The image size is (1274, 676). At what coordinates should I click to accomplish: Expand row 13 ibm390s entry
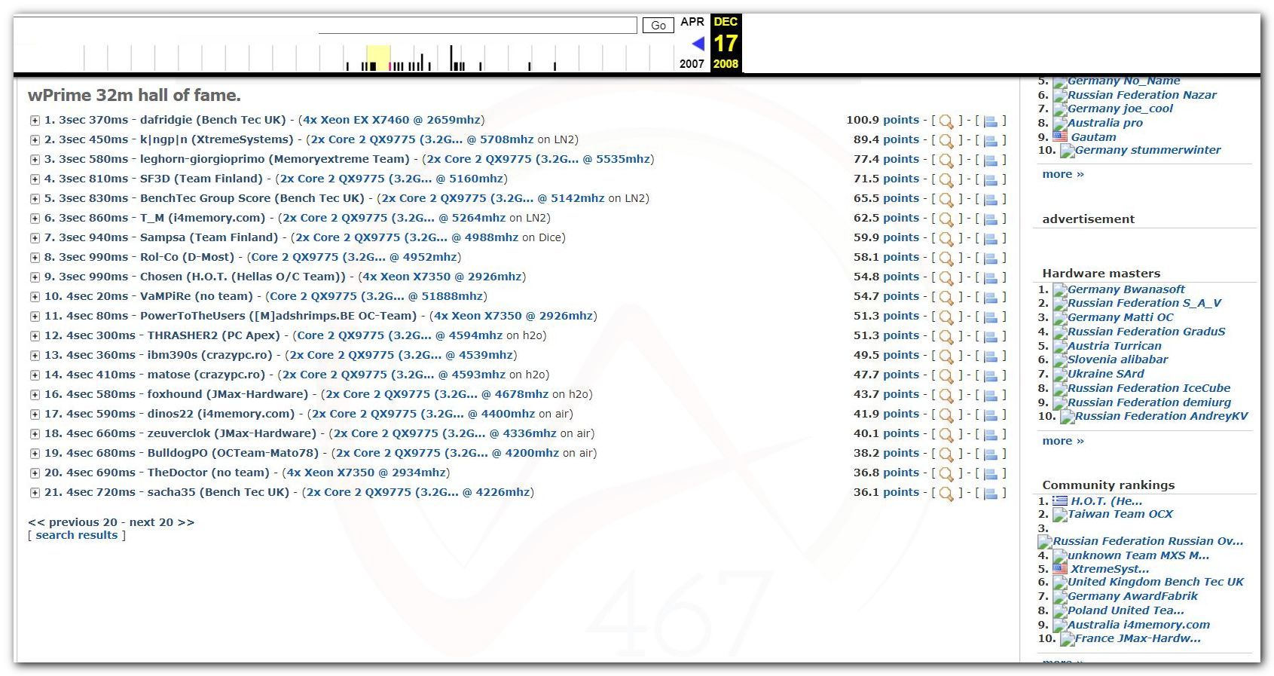[x=35, y=356]
